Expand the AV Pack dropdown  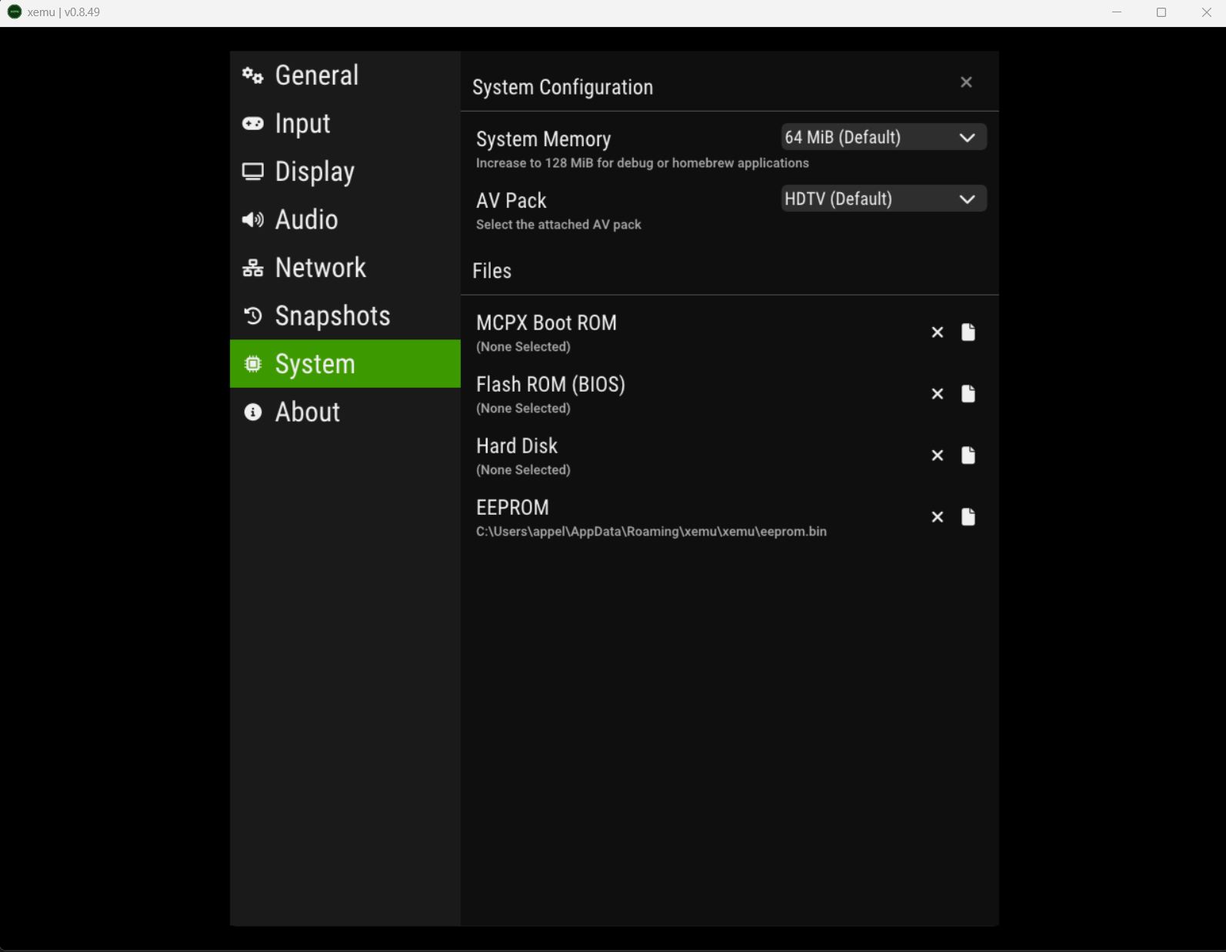(884, 199)
